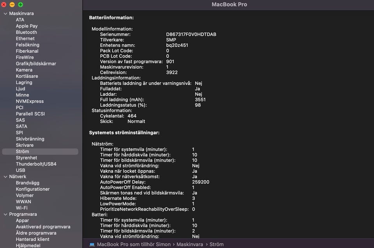Select Äldre programvara item
Viewport: 374px width, 248px height.
(x=36, y=233)
